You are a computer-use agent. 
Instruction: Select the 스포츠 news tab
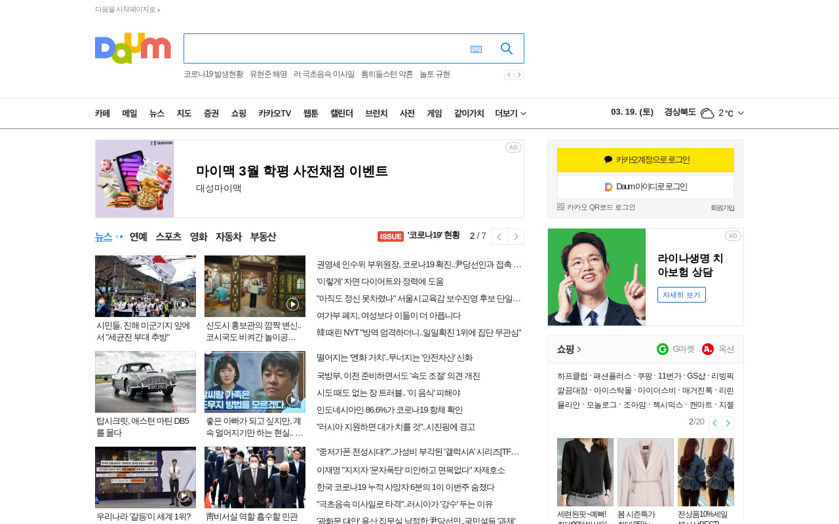(x=168, y=236)
